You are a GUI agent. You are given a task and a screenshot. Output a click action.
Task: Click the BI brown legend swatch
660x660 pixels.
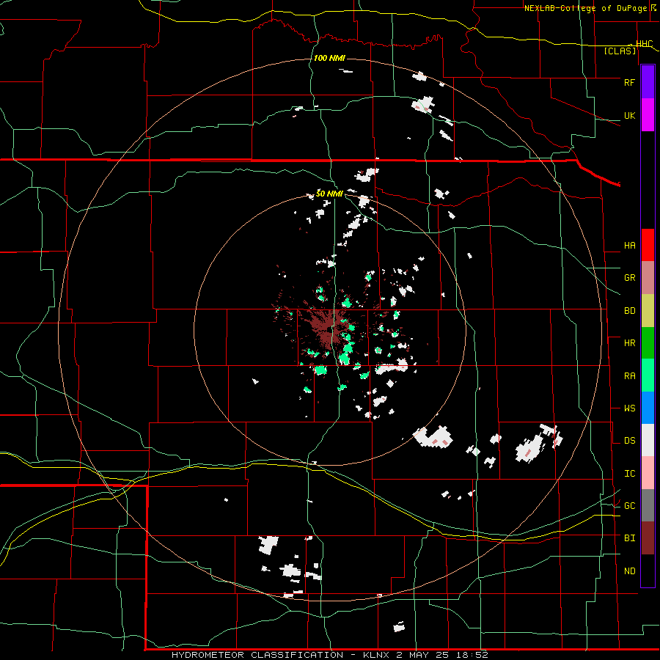click(648, 538)
